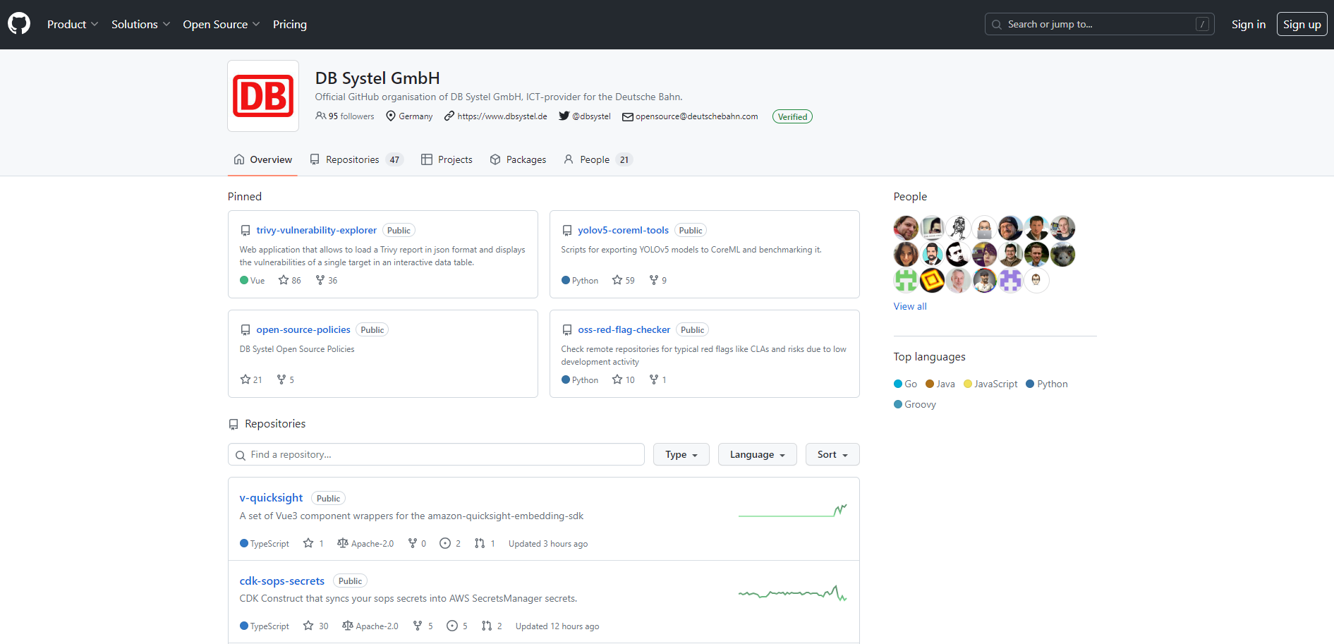Open the Language filter dropdown
The height and width of the screenshot is (644, 1334).
(758, 454)
